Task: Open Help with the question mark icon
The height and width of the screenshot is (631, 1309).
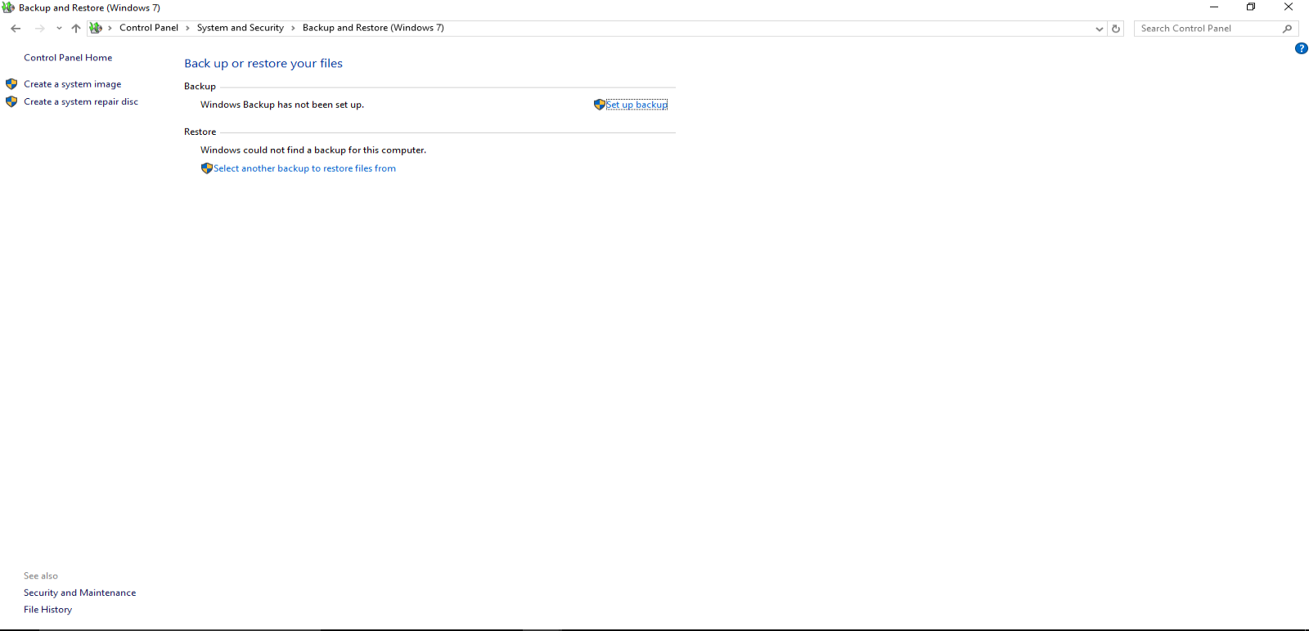Action: [1301, 48]
